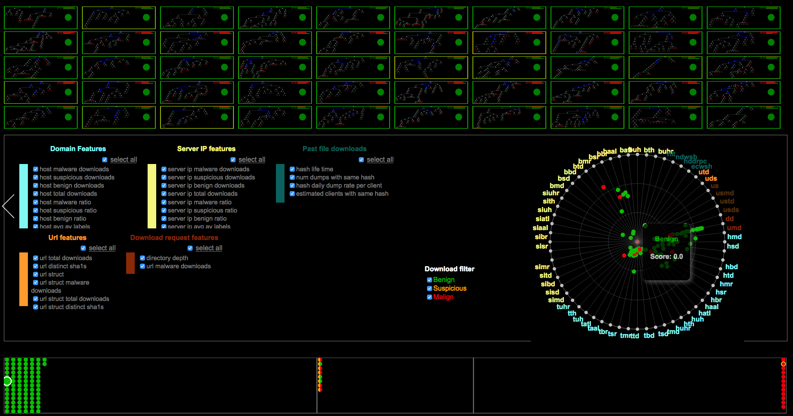
Task: Click the cyan Domain Features color bar
Action: [24, 196]
